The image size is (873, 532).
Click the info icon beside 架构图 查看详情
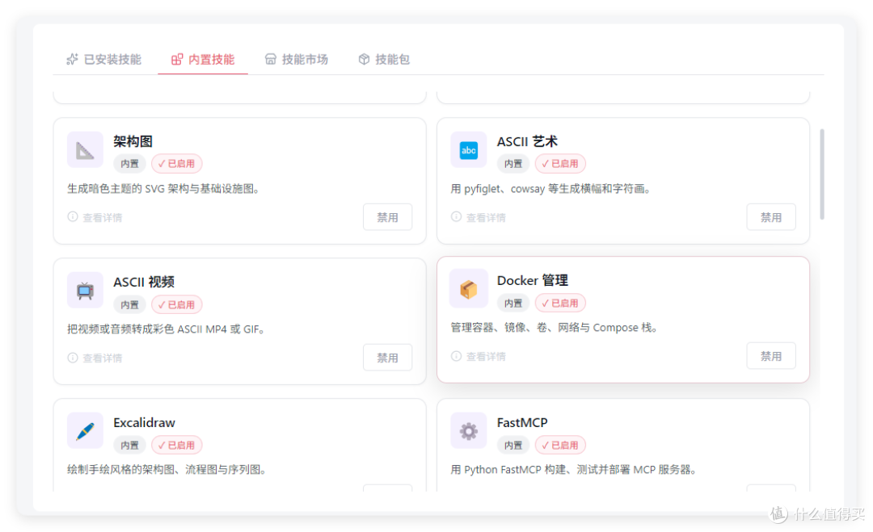pos(73,217)
